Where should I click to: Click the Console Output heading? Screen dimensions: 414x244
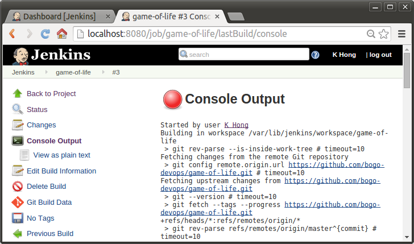click(x=235, y=99)
